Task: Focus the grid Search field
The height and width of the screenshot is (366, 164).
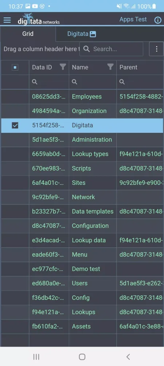Action: (111, 49)
